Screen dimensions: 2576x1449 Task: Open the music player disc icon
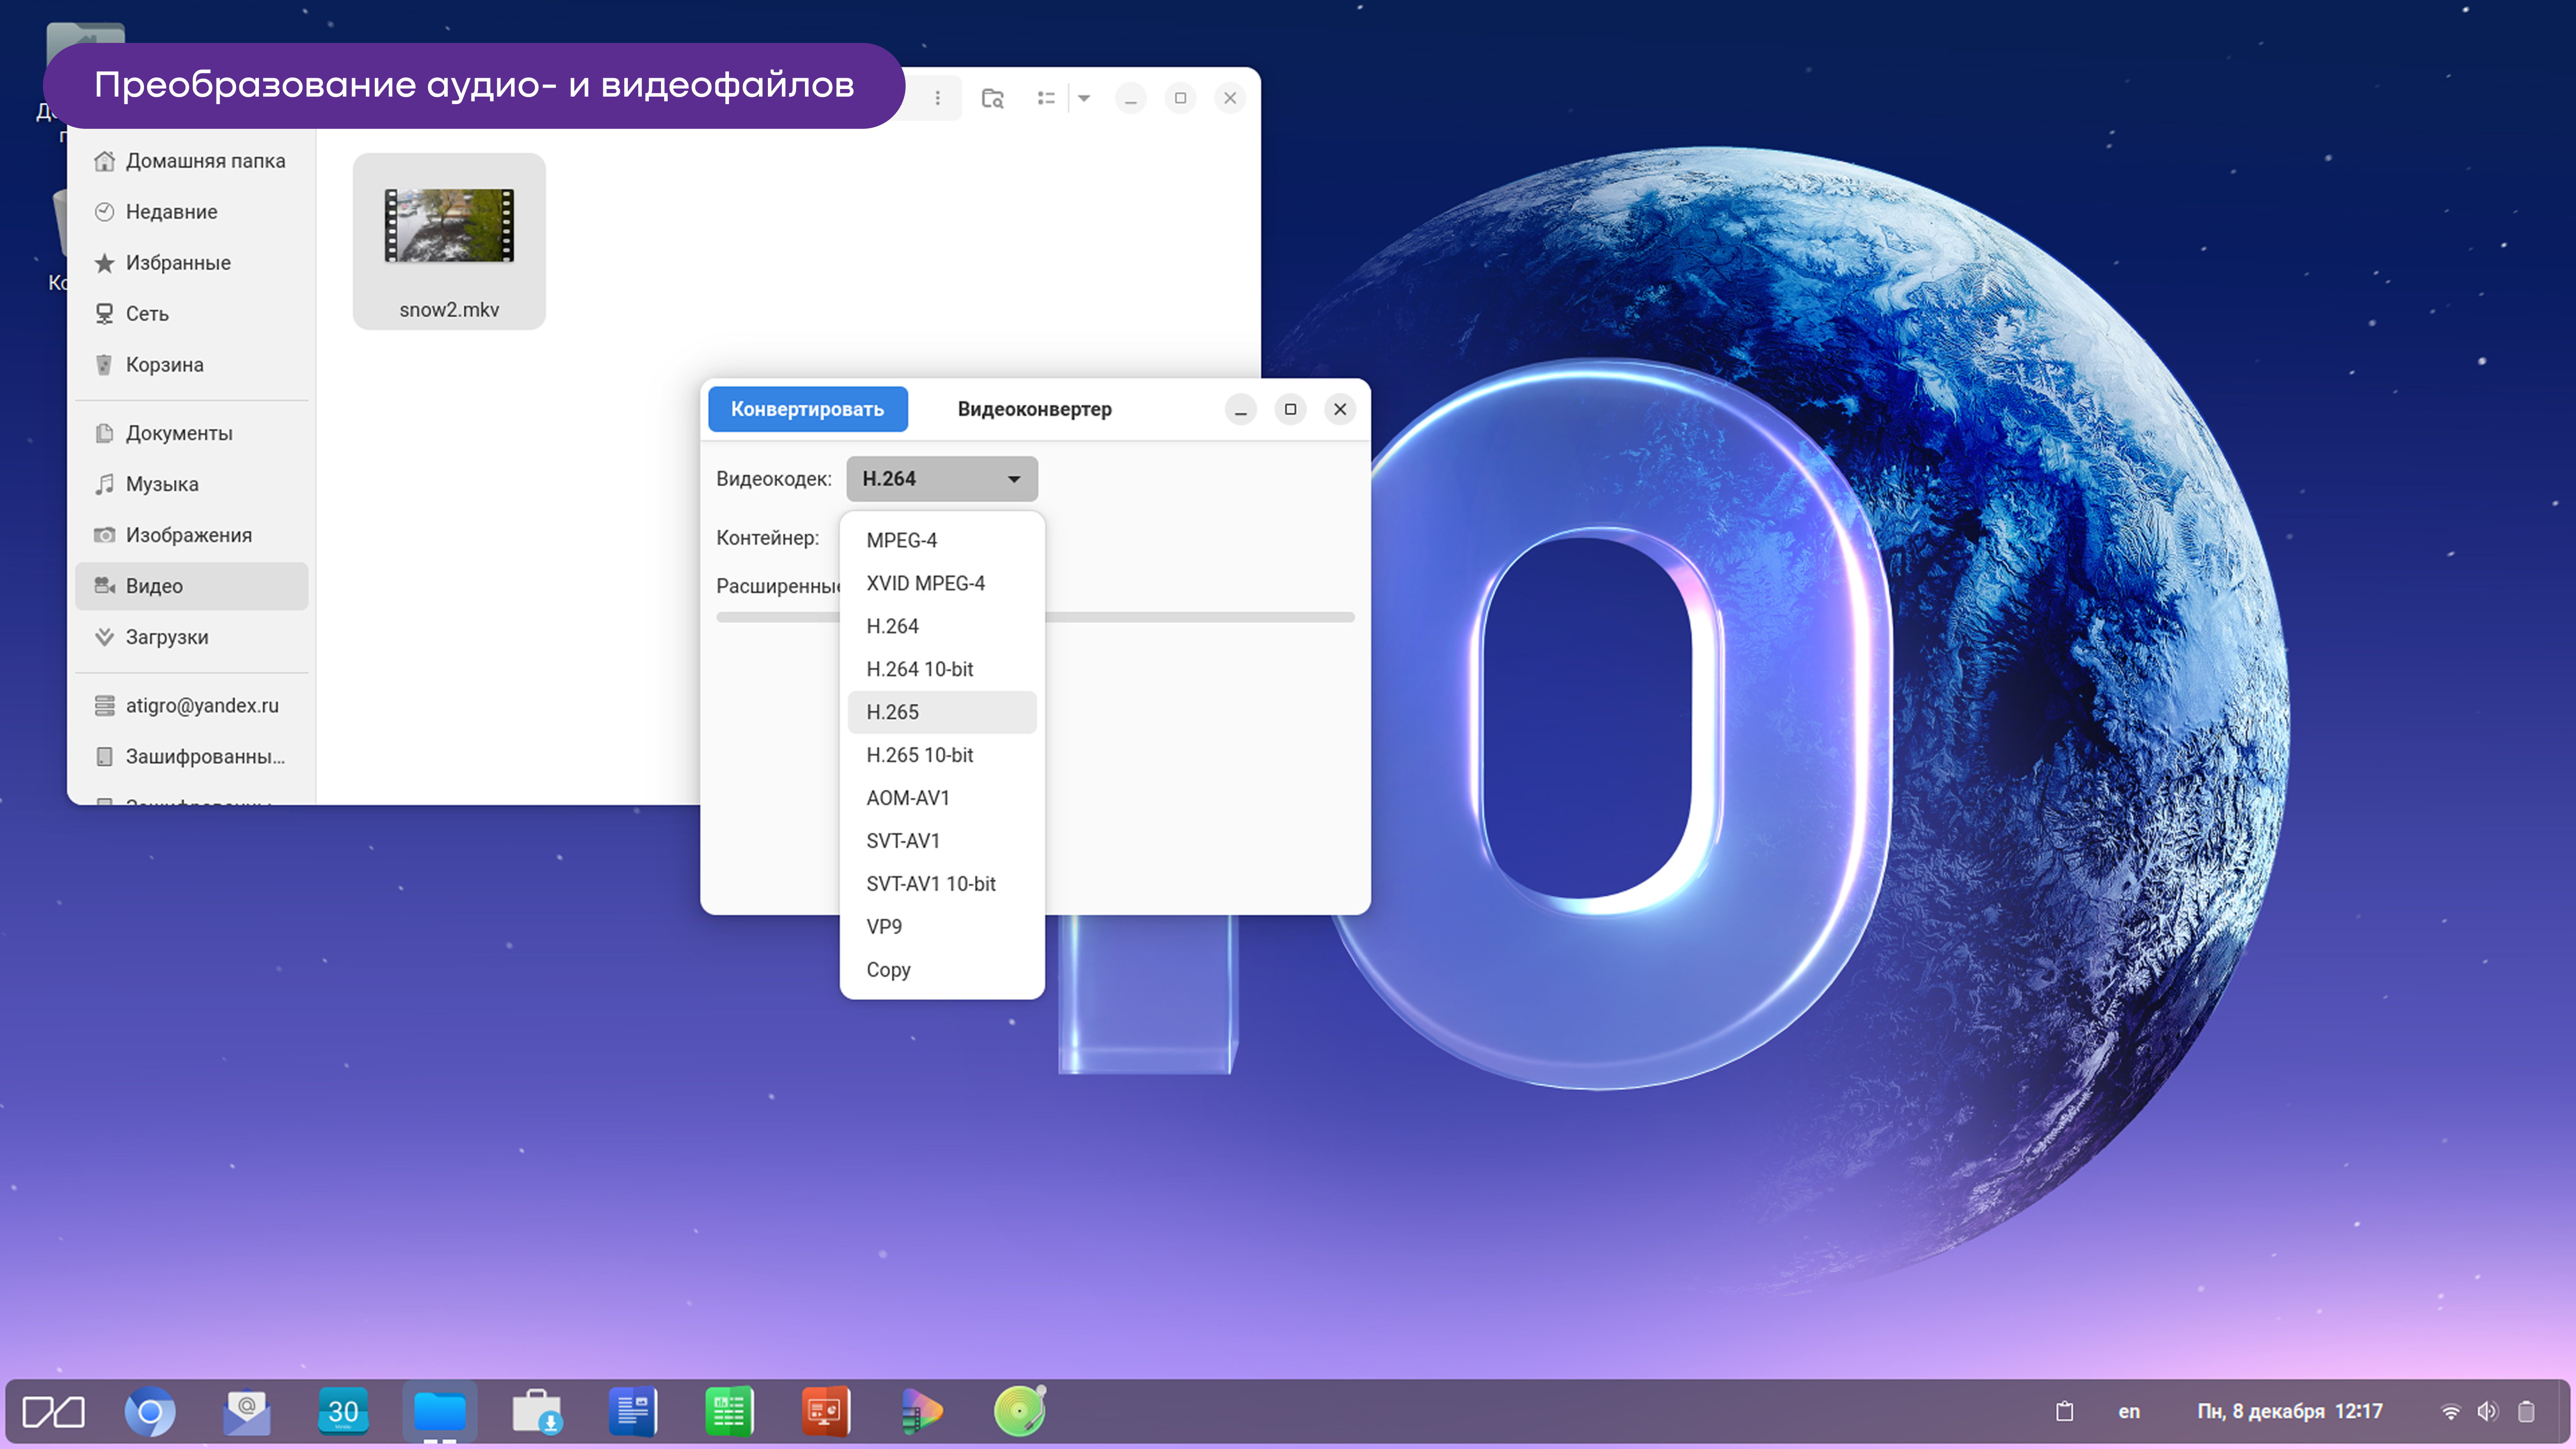pyautogui.click(x=1019, y=1411)
